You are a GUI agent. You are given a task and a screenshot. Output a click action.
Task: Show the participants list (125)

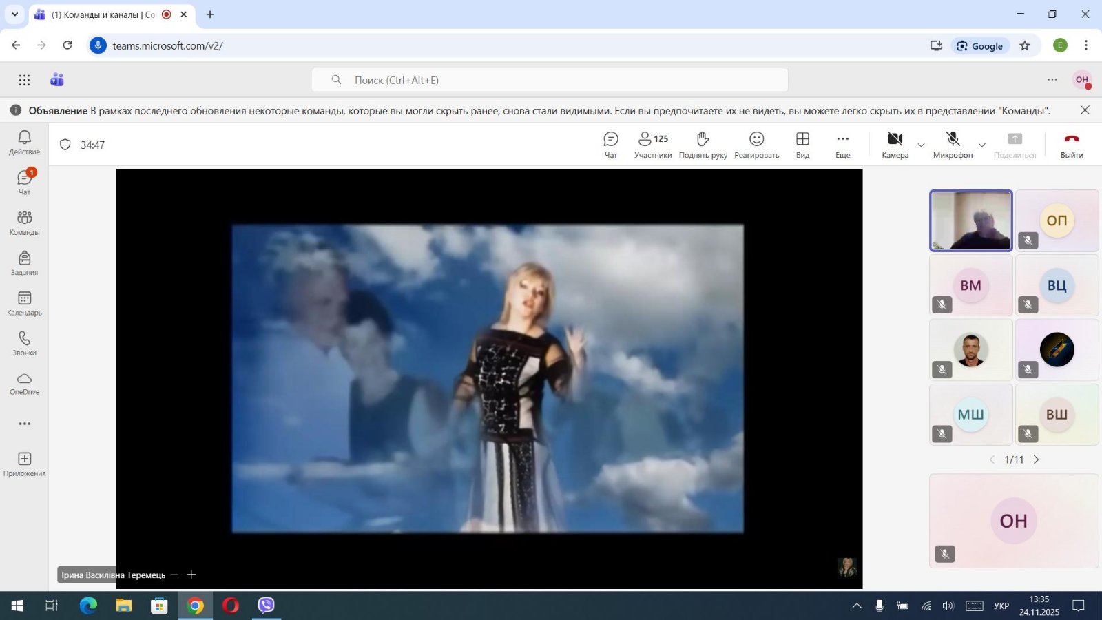(x=652, y=145)
